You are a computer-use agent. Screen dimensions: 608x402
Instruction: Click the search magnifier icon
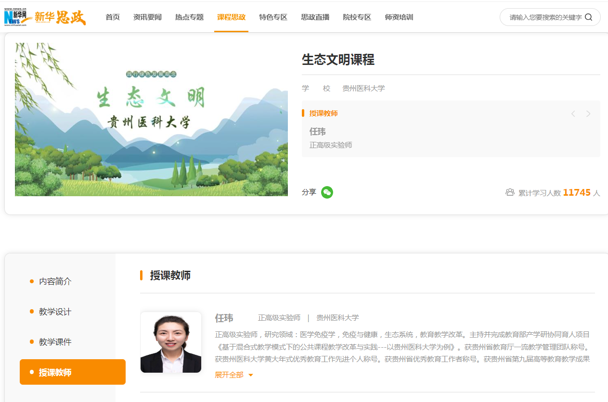(588, 17)
